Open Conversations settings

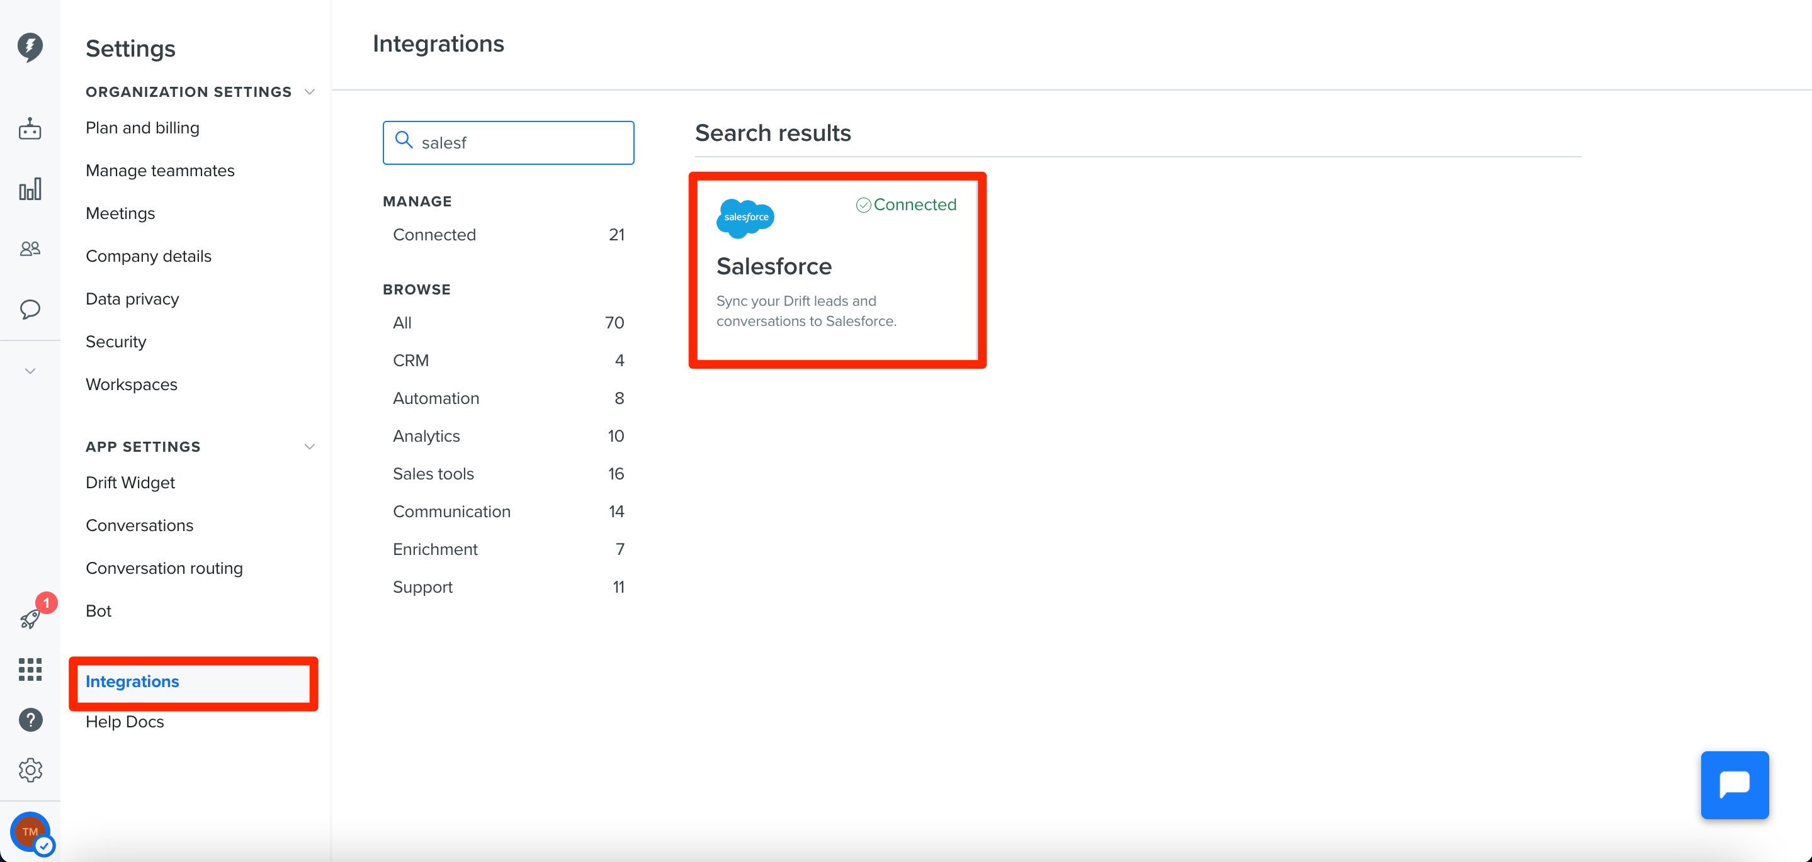[x=139, y=526]
